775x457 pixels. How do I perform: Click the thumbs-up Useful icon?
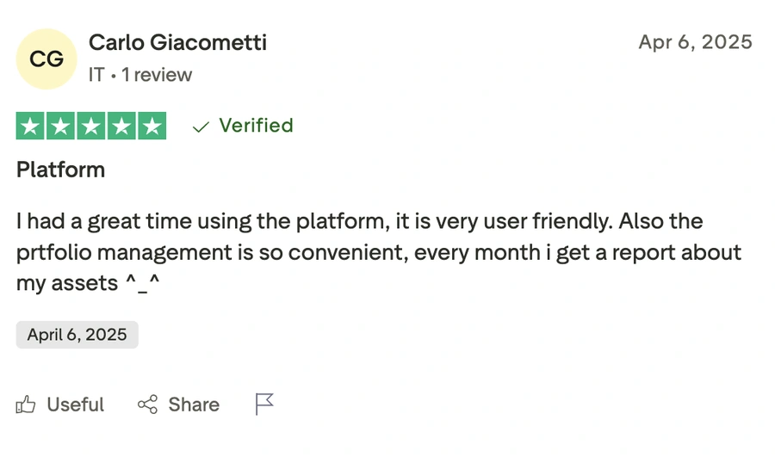[26, 405]
